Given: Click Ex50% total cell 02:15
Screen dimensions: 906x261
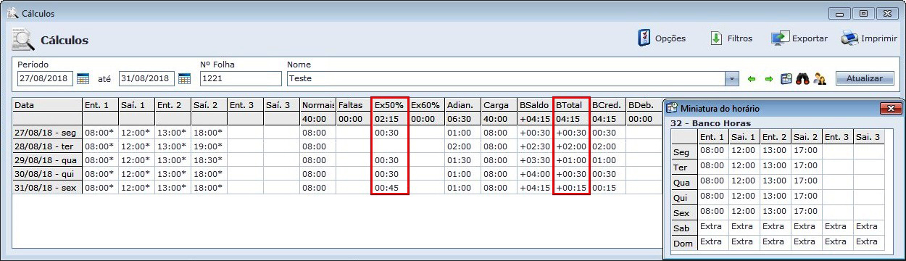Looking at the screenshot, I should point(390,119).
